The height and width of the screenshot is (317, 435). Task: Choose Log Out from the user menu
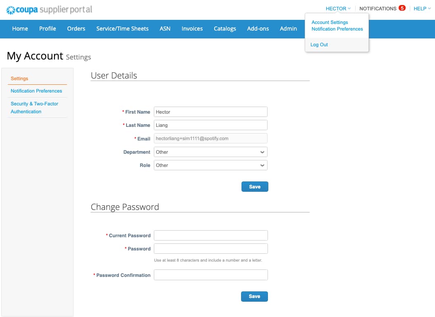pyautogui.click(x=319, y=45)
